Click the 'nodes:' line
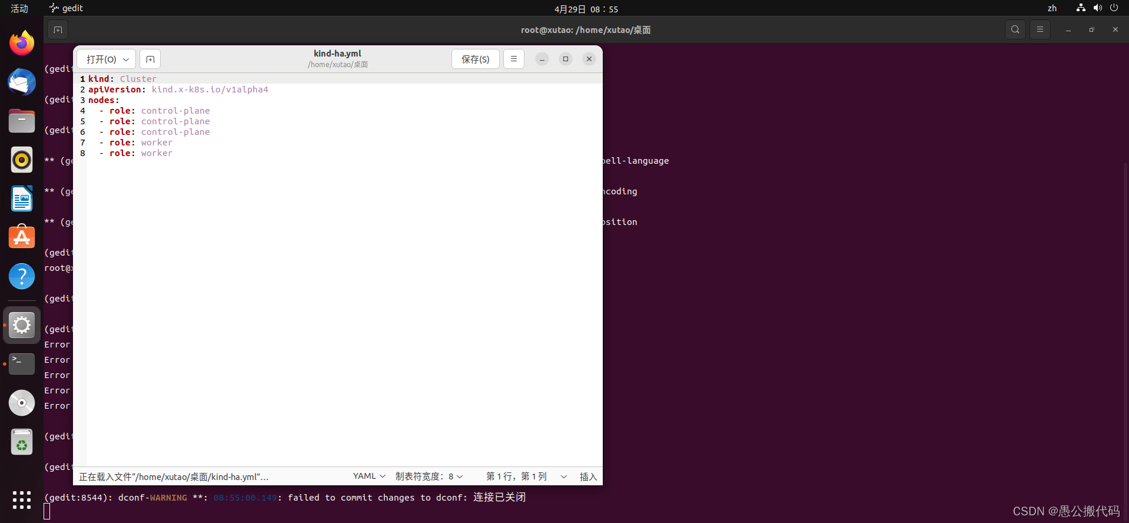1129x523 pixels. tap(104, 100)
